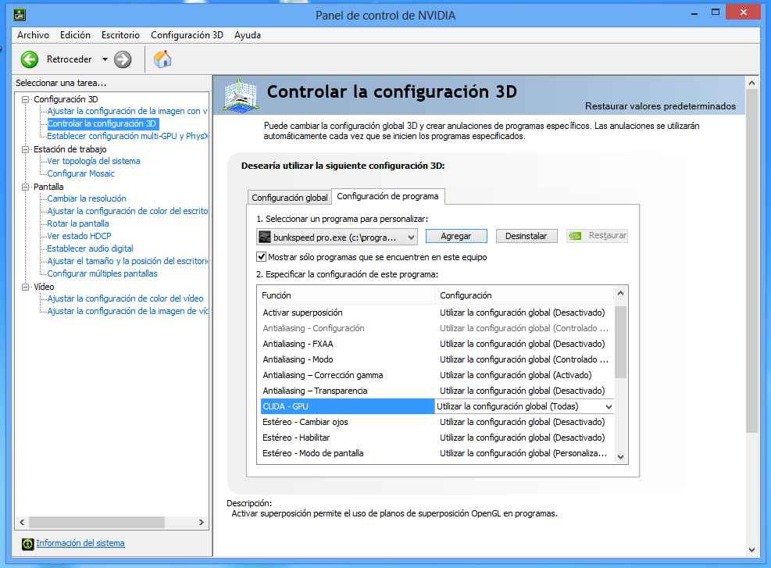Uncheck Mostrar sólo programas de este equipo

pos(262,257)
